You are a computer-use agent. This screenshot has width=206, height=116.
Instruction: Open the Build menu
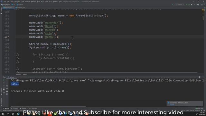pos(39,2)
